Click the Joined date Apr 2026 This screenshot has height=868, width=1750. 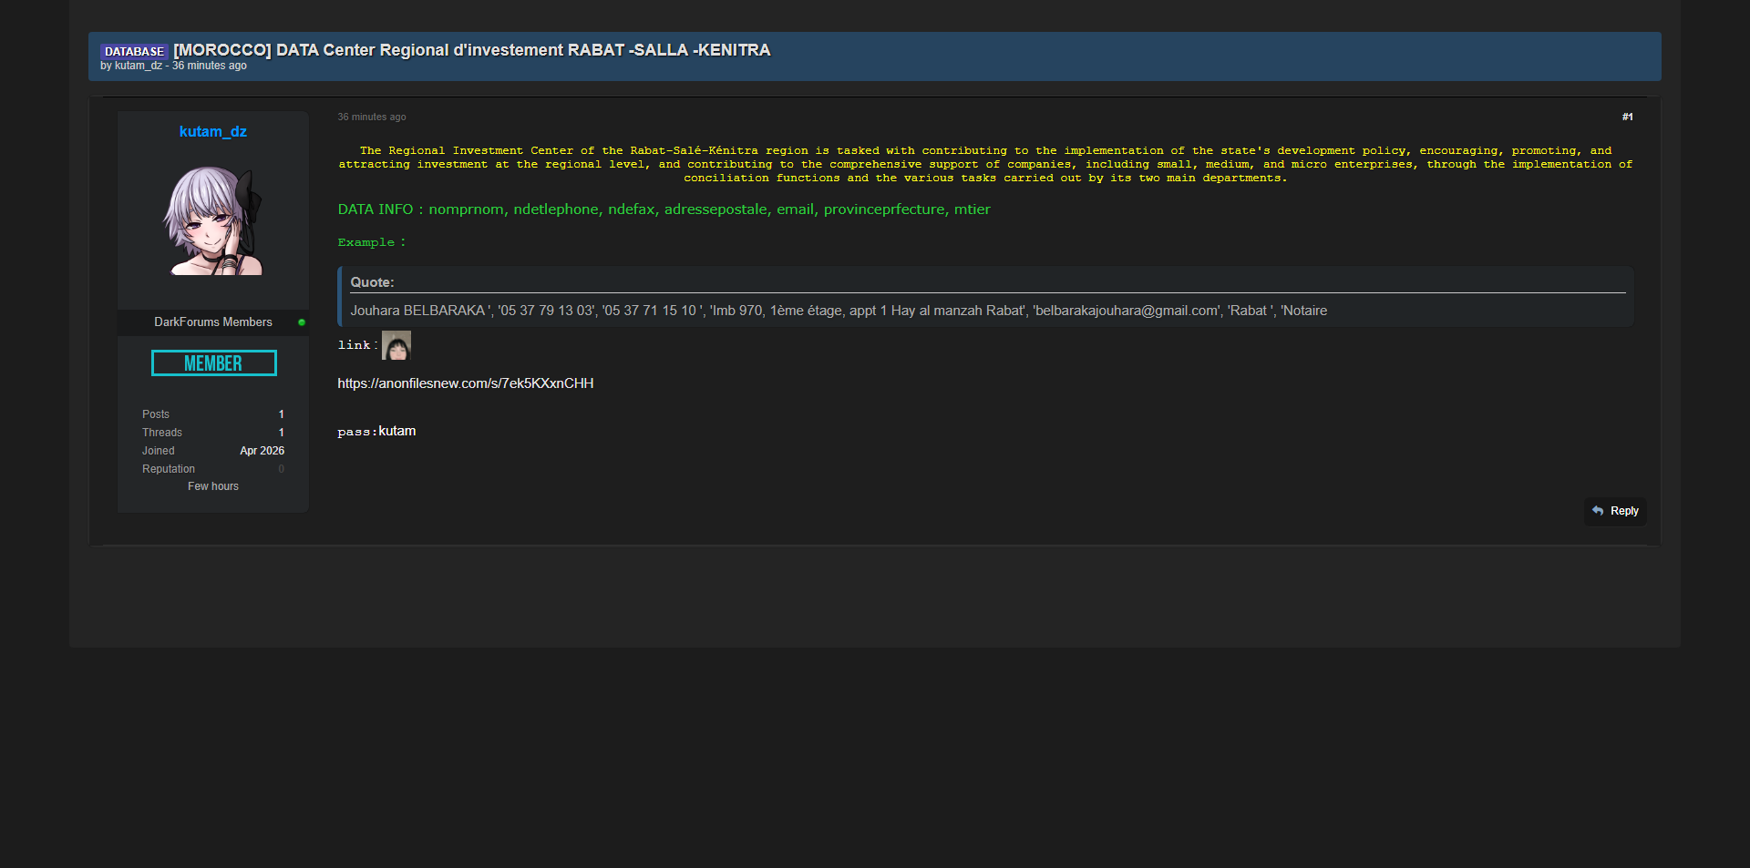(262, 451)
